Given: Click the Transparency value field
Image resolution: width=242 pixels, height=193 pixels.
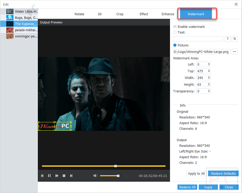Looking at the screenshot, I should (x=202, y=91).
